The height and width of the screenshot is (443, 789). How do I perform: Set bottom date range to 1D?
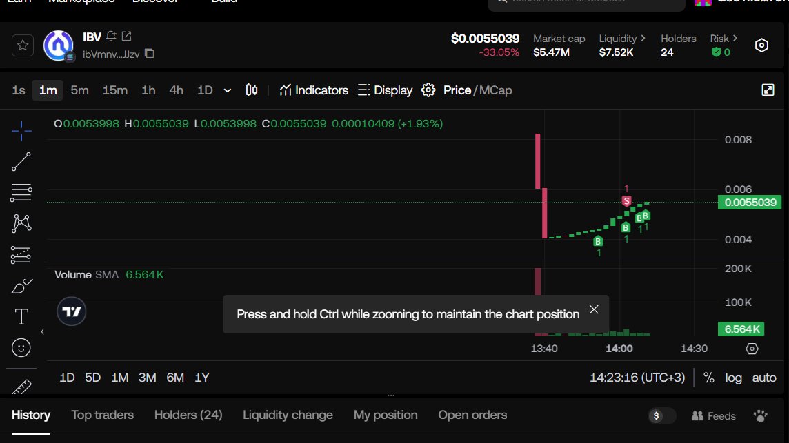coord(67,378)
